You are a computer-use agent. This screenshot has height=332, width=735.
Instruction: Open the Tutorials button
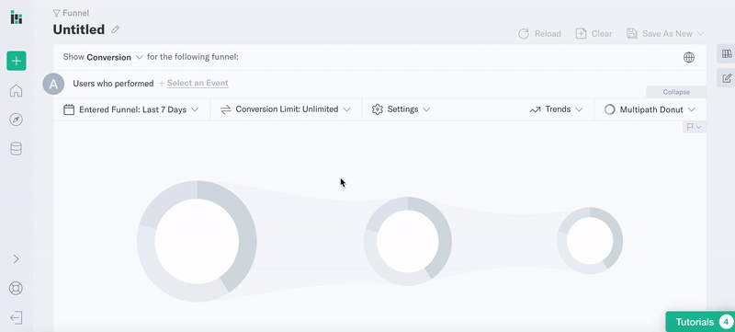(x=700, y=322)
